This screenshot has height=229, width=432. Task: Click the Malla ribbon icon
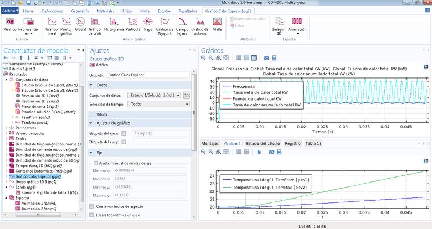point(217,24)
